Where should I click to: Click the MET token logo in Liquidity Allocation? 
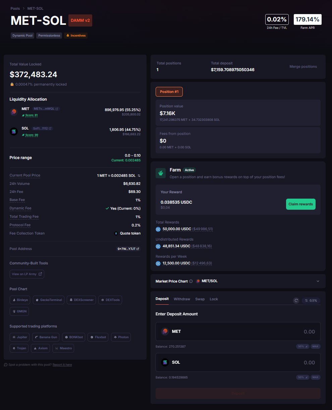[x=14, y=112]
